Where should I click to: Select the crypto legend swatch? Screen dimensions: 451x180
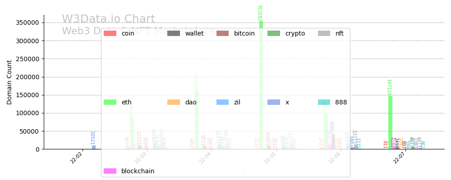coord(274,33)
